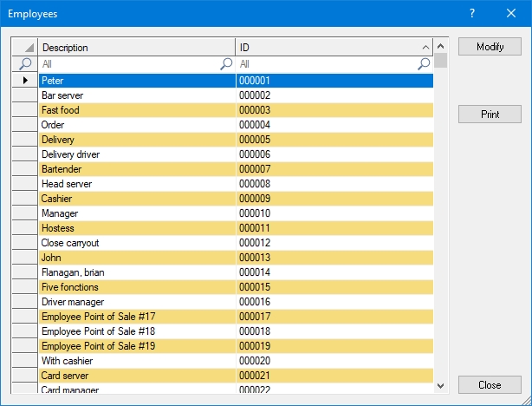Click the select-all corner of the grid
The height and width of the screenshot is (406, 532).
tap(25, 48)
